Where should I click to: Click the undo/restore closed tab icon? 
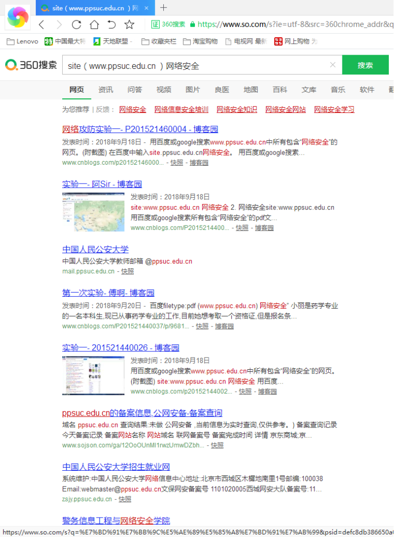(x=112, y=24)
